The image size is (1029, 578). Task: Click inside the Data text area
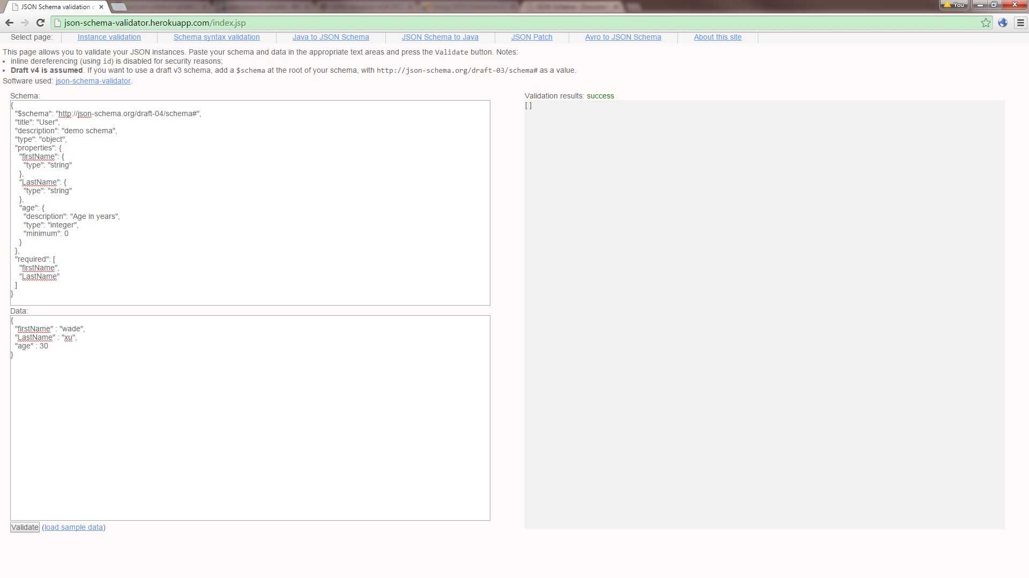click(250, 428)
